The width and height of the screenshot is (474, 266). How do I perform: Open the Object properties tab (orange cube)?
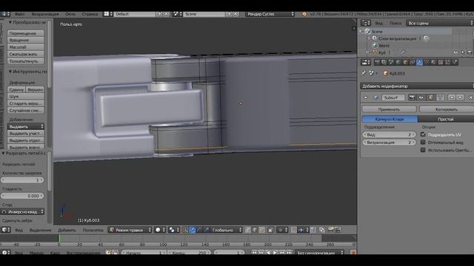pyautogui.click(x=405, y=62)
